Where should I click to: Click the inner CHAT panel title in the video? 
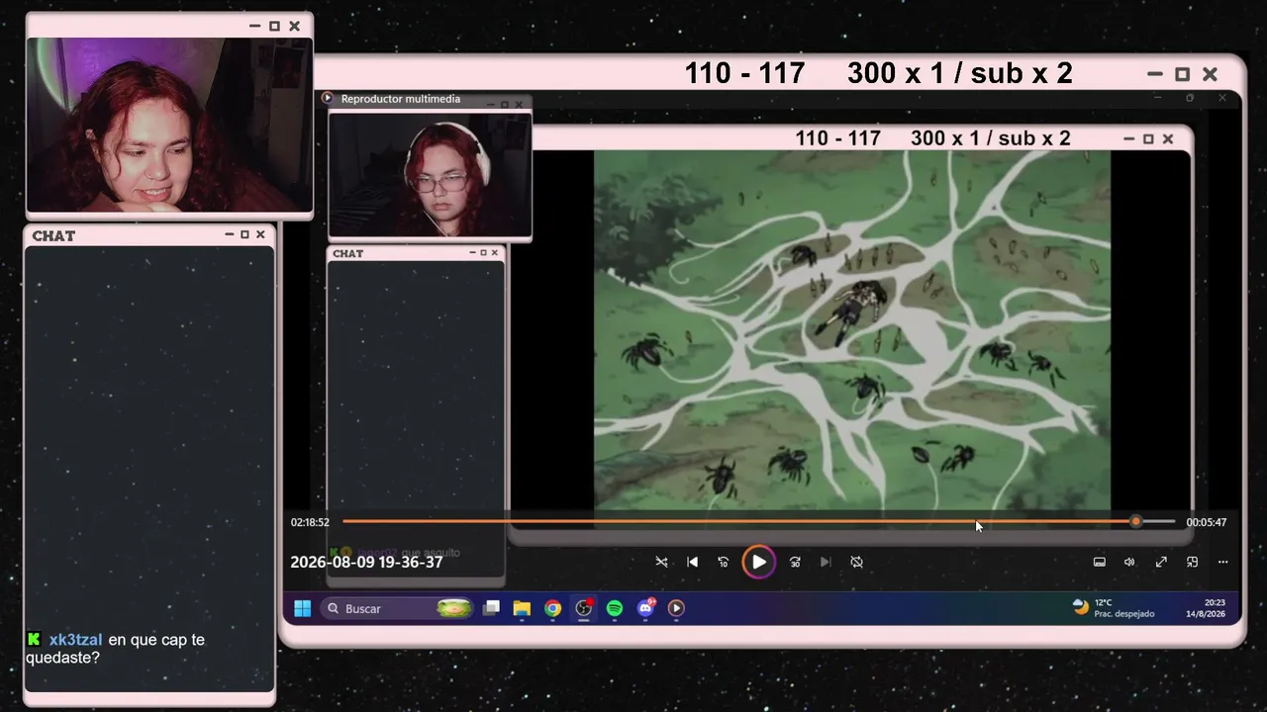tap(347, 253)
